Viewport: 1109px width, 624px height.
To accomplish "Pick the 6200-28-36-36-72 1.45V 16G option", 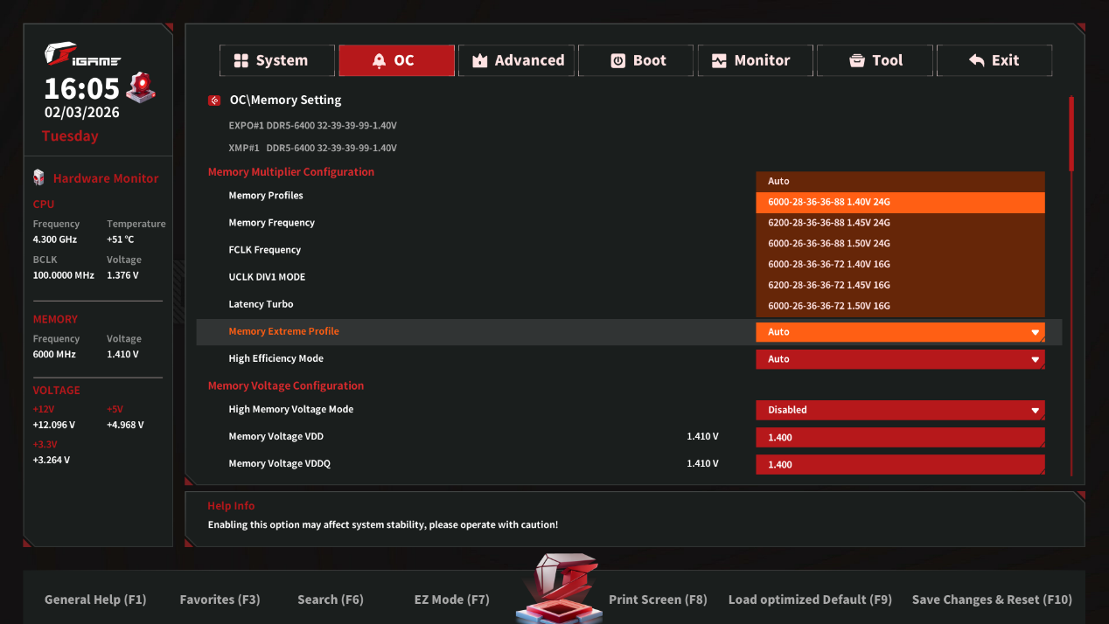I will point(900,285).
